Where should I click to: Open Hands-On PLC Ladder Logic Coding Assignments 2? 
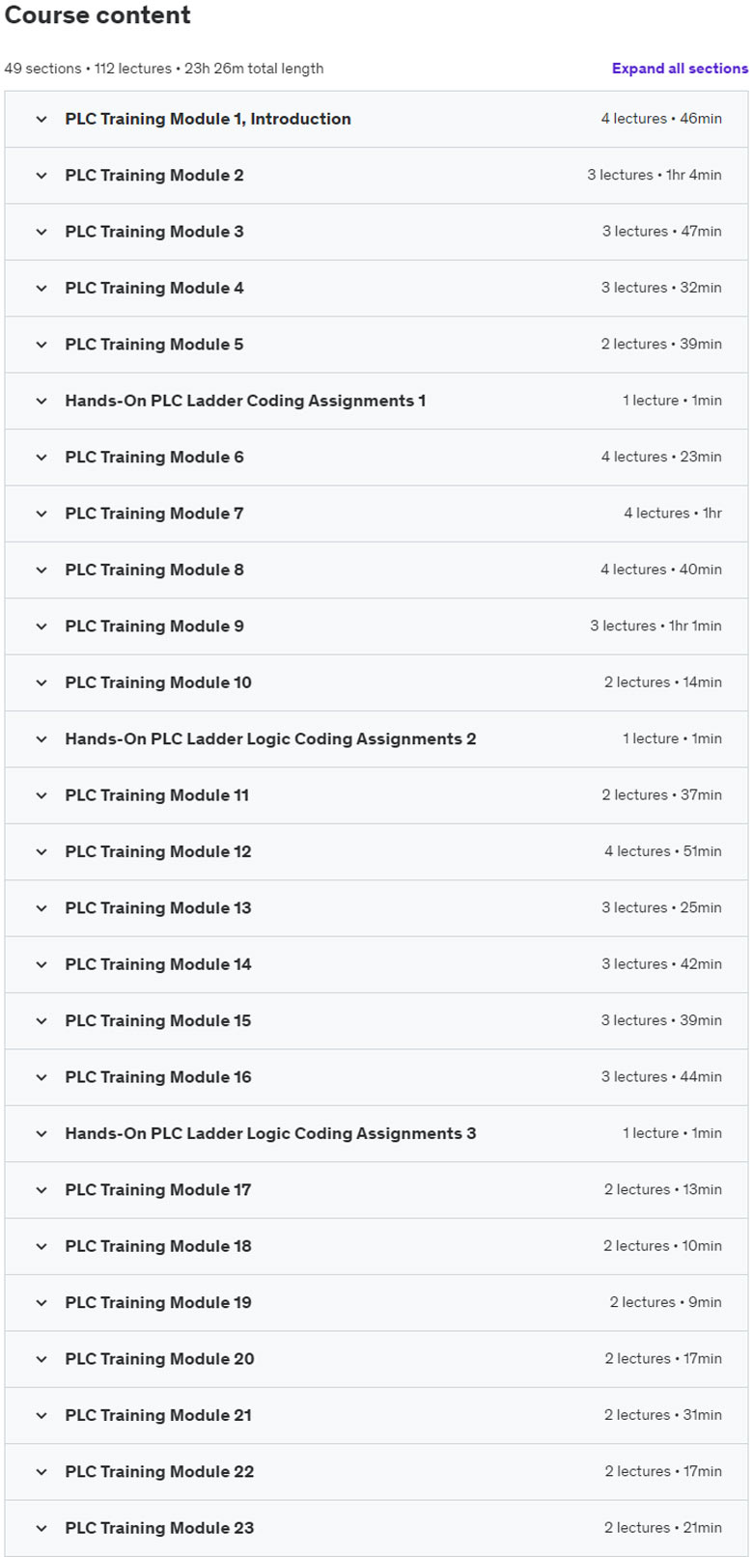[270, 739]
